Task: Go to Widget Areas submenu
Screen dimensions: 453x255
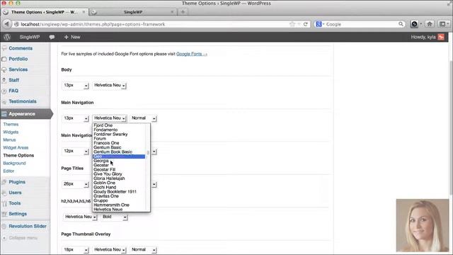Action: pos(16,148)
